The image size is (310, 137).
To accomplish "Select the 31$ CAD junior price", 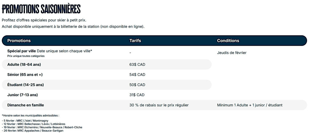I will tap(137, 95).
